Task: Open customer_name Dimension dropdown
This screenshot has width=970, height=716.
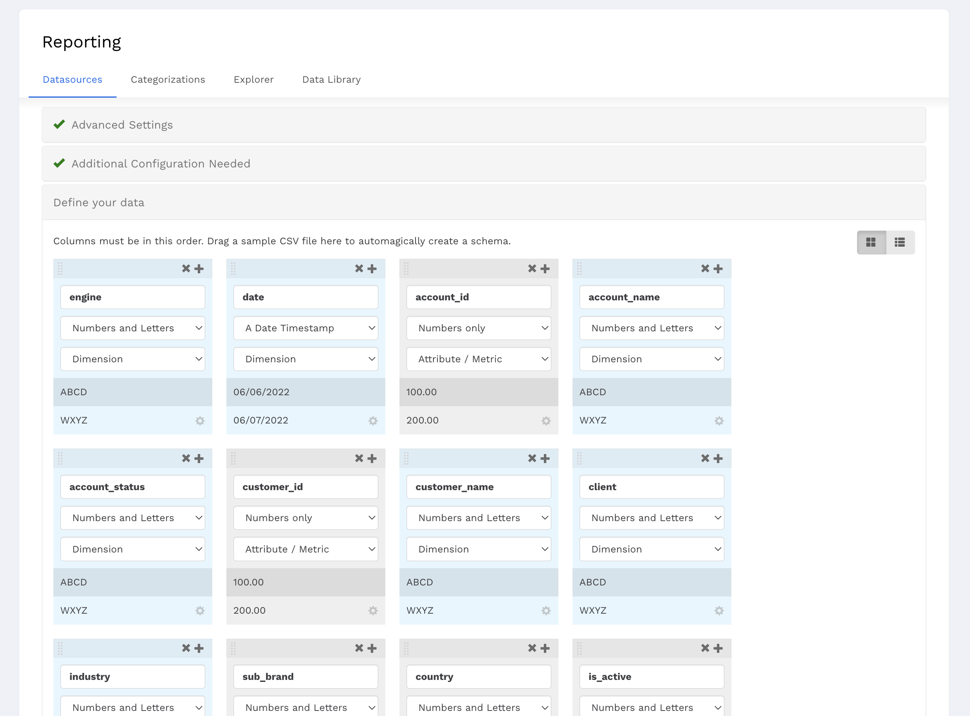Action: point(478,549)
